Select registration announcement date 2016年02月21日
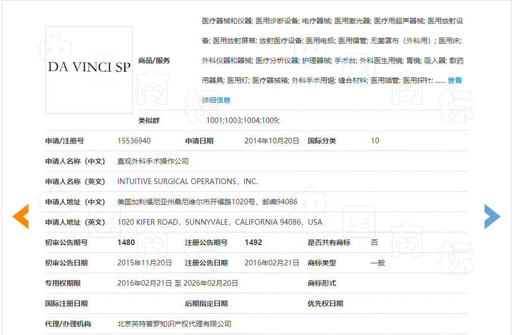This screenshot has height=335, width=512. click(272, 263)
